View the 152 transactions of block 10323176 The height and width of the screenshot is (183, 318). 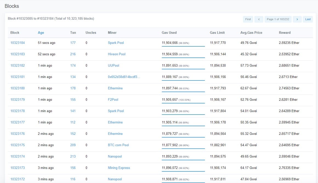tap(73, 134)
